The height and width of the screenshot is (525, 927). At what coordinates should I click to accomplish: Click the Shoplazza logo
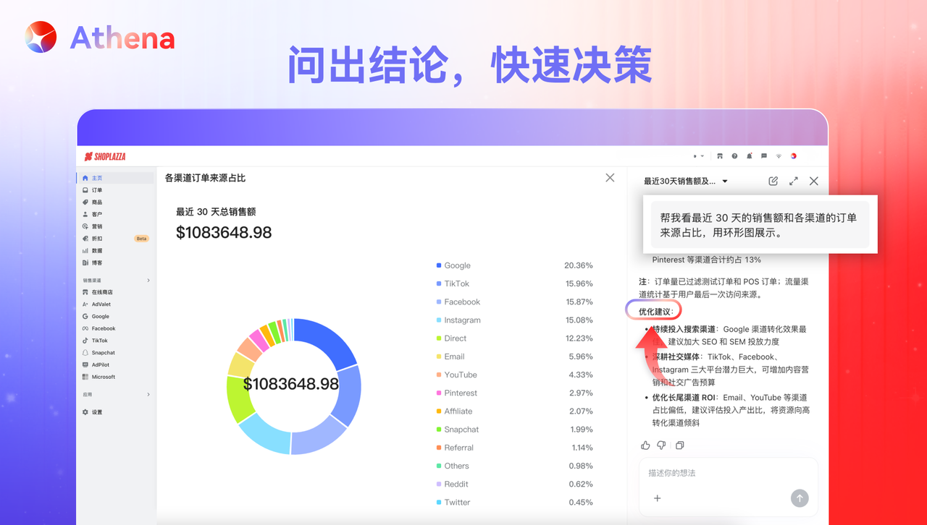(x=106, y=156)
